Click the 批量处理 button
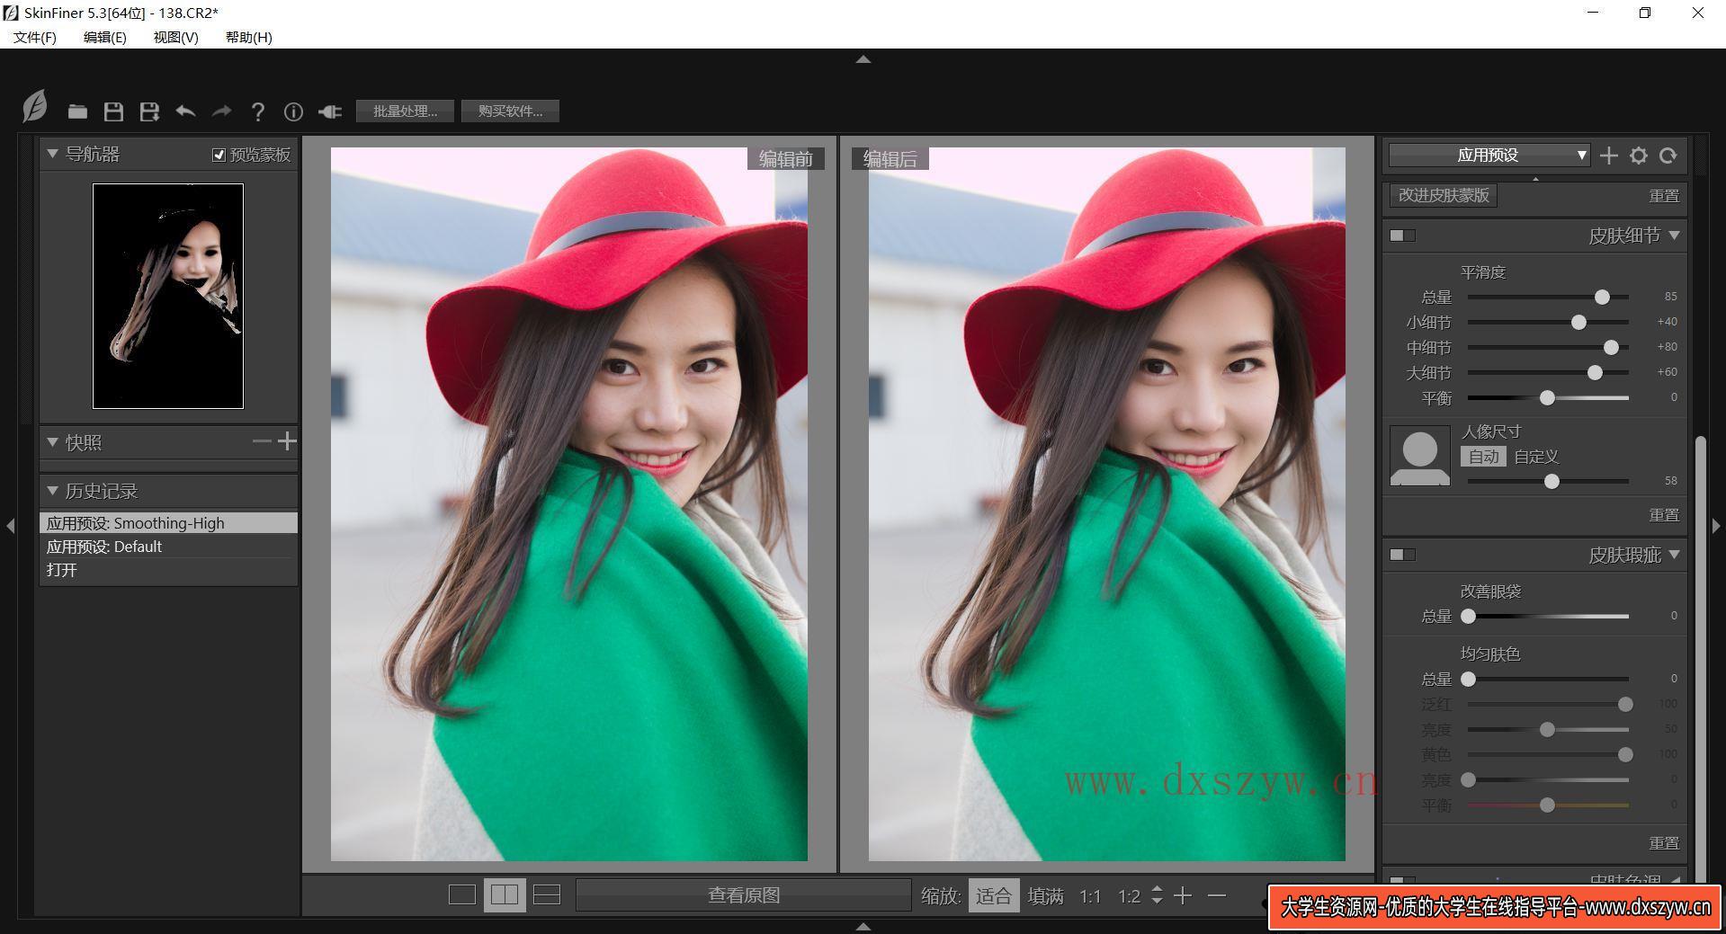Viewport: 1726px width, 934px height. [405, 111]
